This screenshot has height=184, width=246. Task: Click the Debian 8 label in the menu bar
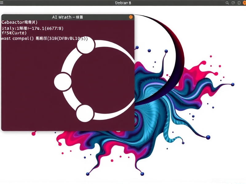pyautogui.click(x=123, y=2)
